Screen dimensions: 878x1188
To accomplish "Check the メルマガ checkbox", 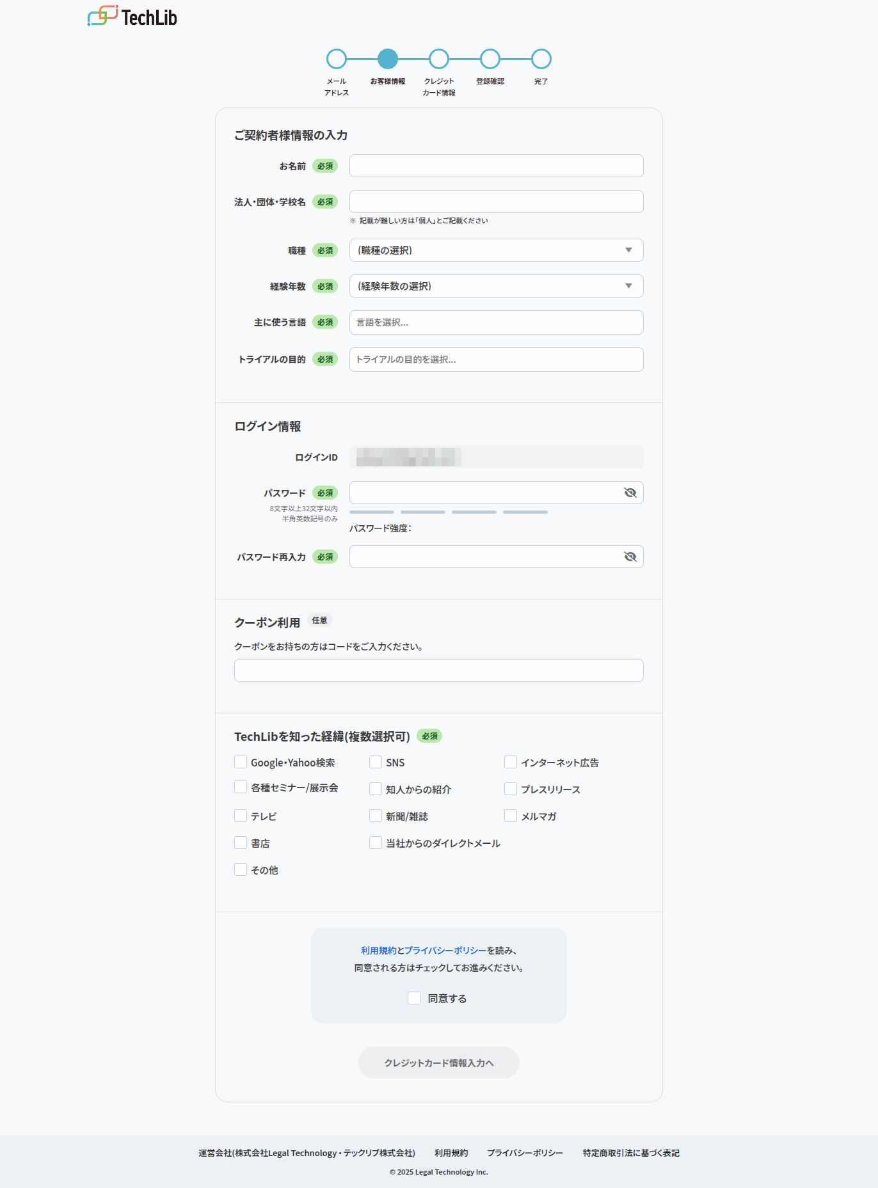I will pyautogui.click(x=511, y=816).
